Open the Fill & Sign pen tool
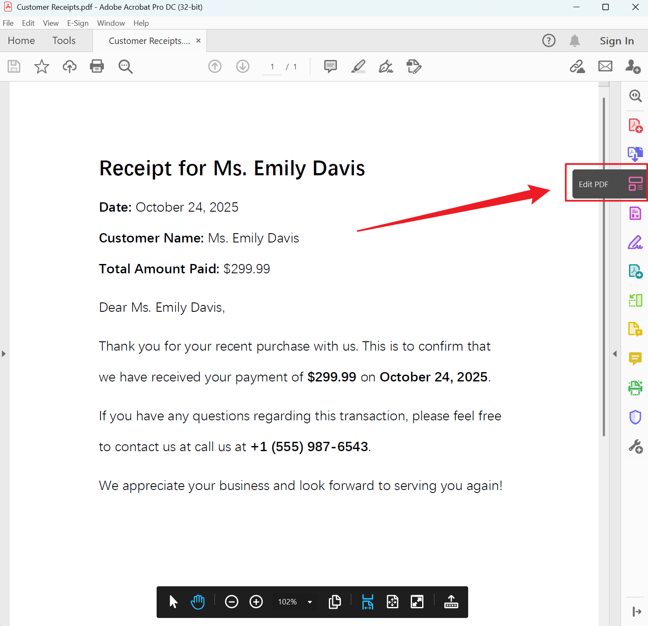 [x=386, y=66]
